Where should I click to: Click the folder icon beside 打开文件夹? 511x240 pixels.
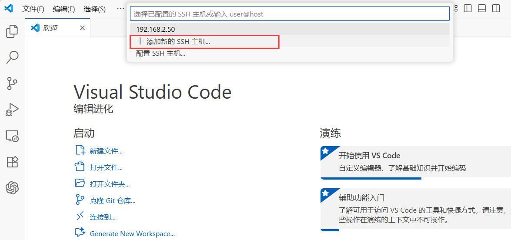pyautogui.click(x=80, y=183)
